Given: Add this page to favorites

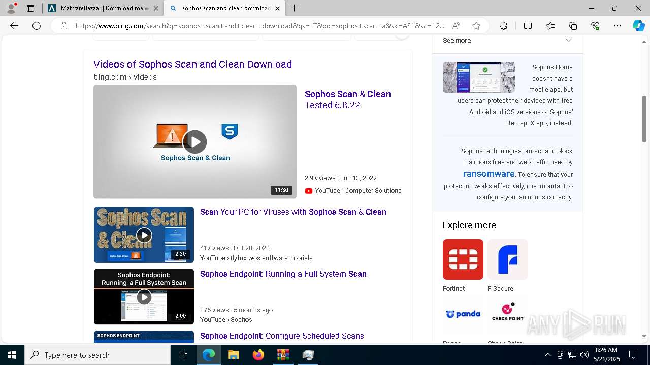Looking at the screenshot, I should click(476, 26).
